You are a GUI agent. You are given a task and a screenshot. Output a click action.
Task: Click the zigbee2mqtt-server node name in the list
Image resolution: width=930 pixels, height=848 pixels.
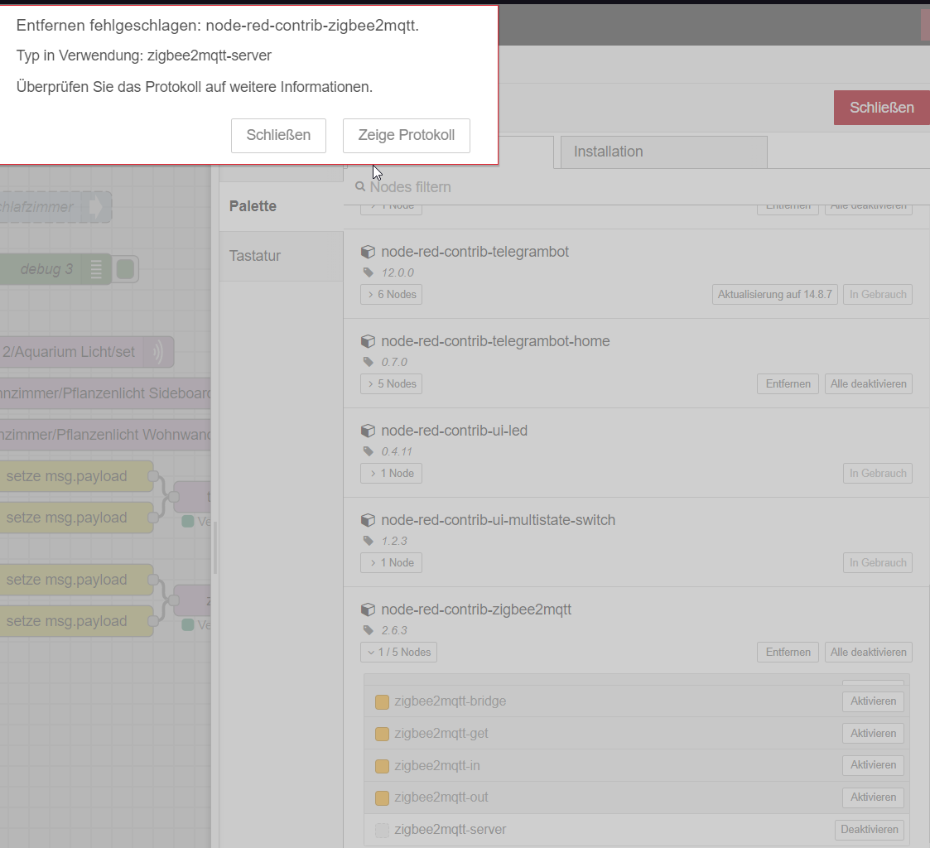(x=451, y=830)
